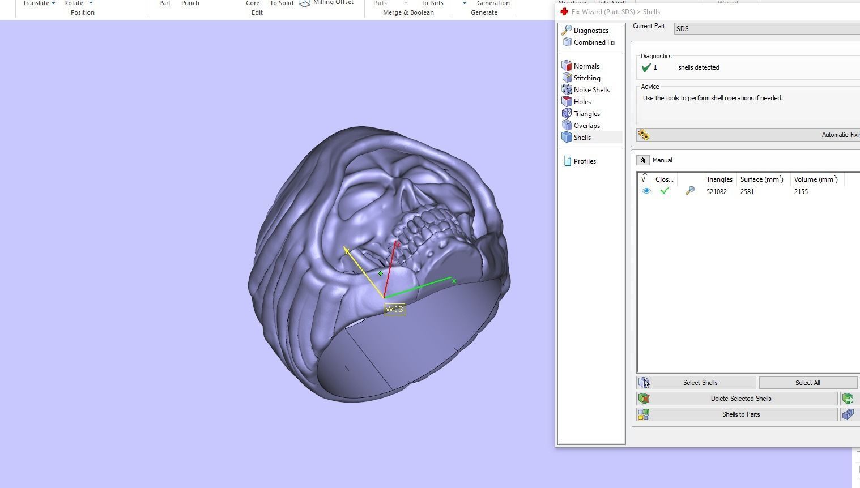The height and width of the screenshot is (488, 860).
Task: Click Delete Selected Shells
Action: (736, 399)
